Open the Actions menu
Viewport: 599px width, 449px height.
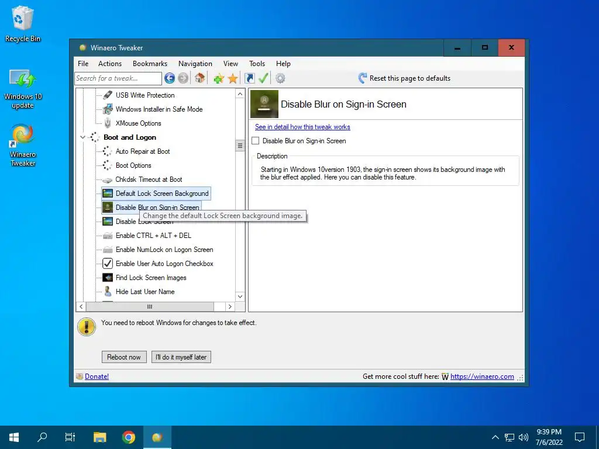[110, 64]
